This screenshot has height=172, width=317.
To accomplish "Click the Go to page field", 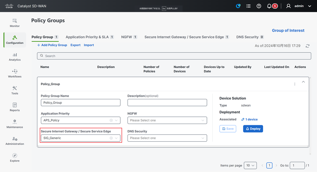I will (x=297, y=165).
